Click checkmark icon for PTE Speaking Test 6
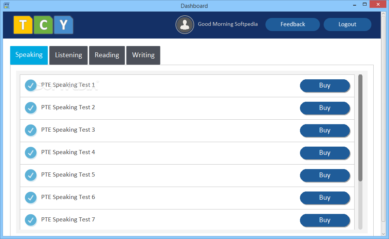389x239 pixels. [31, 197]
